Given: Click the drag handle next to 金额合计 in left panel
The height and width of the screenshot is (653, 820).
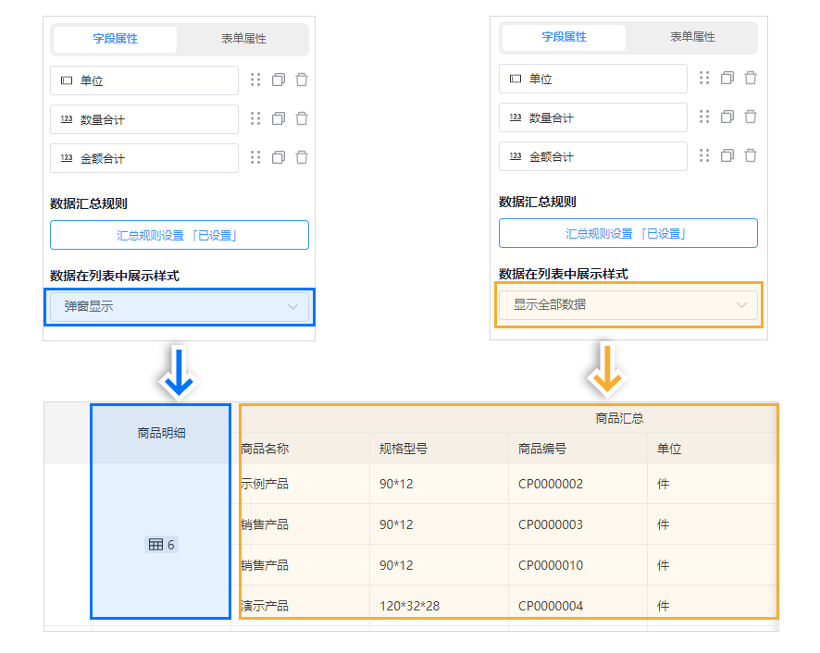Looking at the screenshot, I should click(x=256, y=158).
